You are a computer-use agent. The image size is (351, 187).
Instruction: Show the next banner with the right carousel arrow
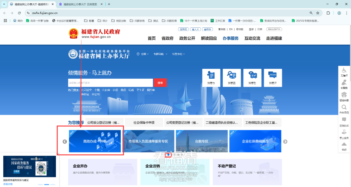(285, 141)
